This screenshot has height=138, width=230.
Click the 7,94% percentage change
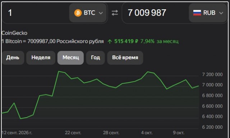point(147,41)
